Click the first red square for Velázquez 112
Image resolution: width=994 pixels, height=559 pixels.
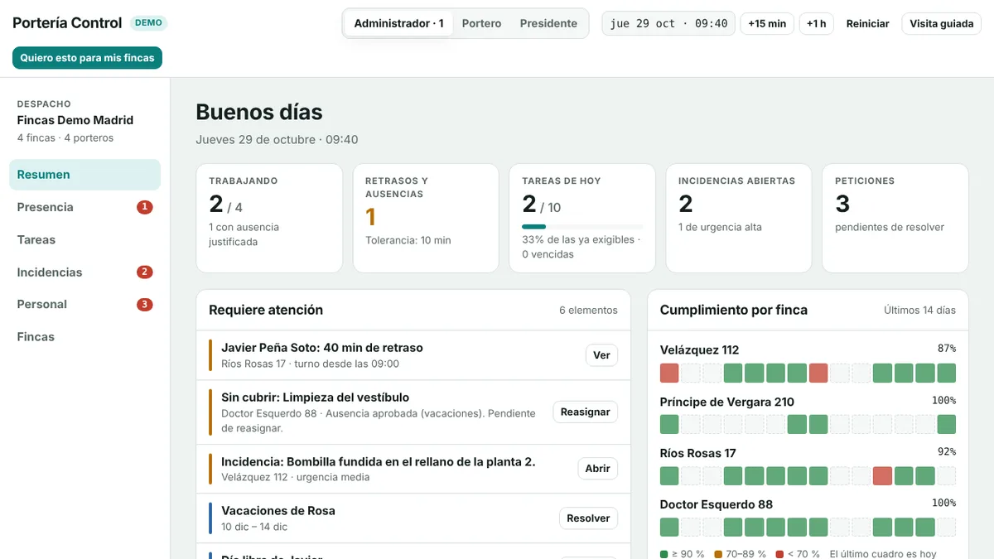click(x=669, y=373)
